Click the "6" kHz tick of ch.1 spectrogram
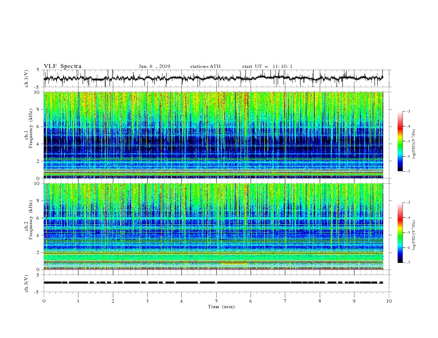 click(38, 126)
